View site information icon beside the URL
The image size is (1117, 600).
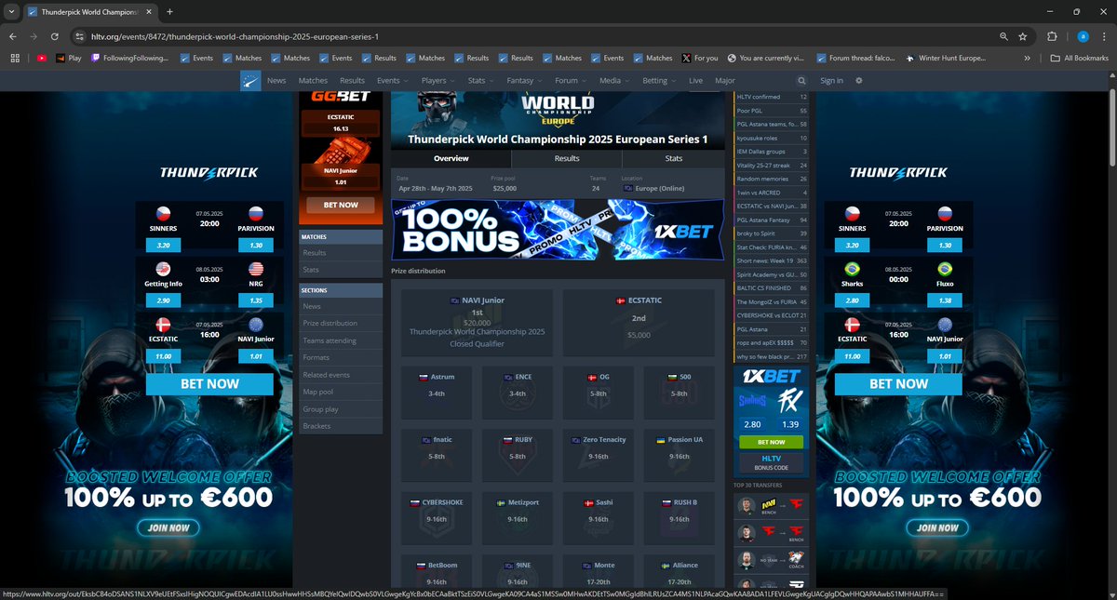pyautogui.click(x=81, y=35)
